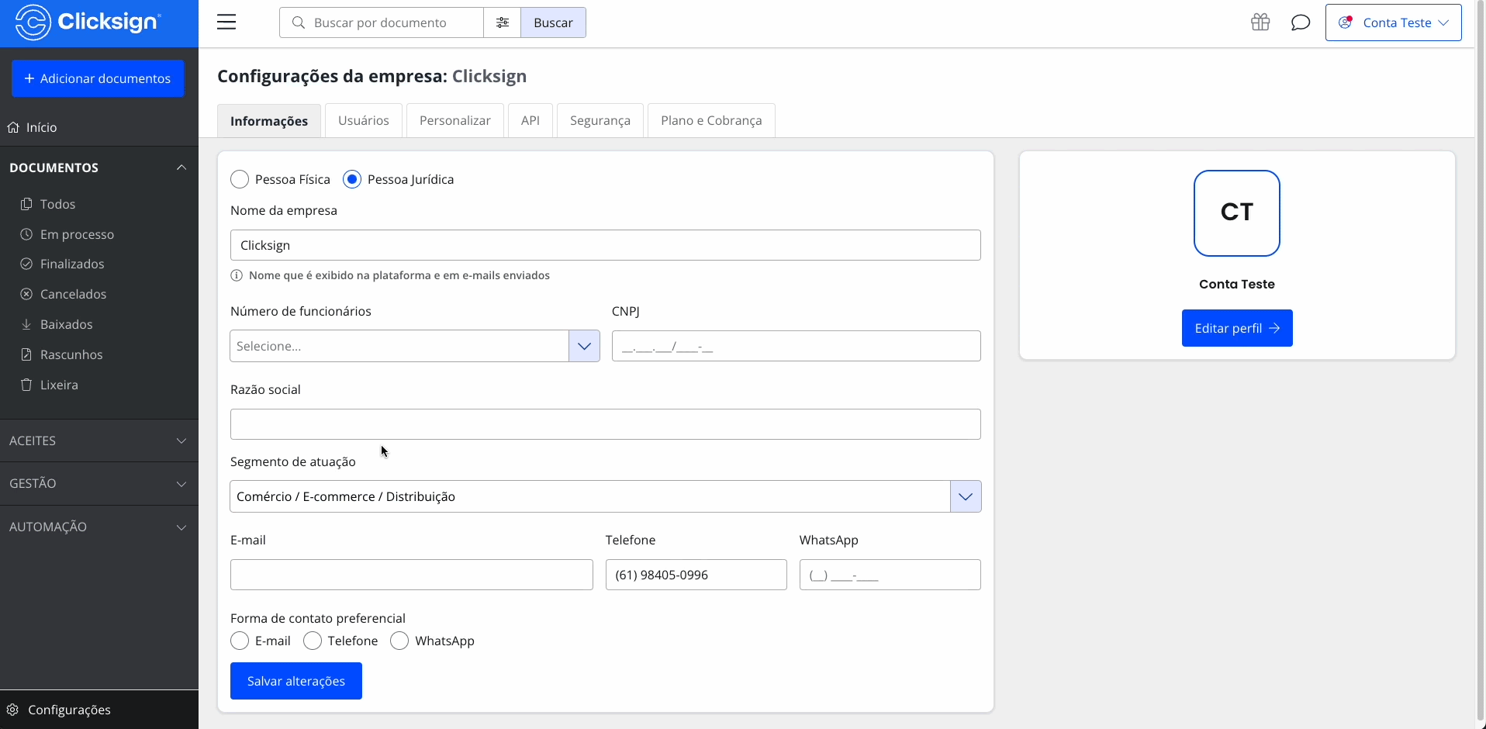Click the info icon beside the company name hint
The width and height of the screenshot is (1486, 729).
pyautogui.click(x=237, y=275)
